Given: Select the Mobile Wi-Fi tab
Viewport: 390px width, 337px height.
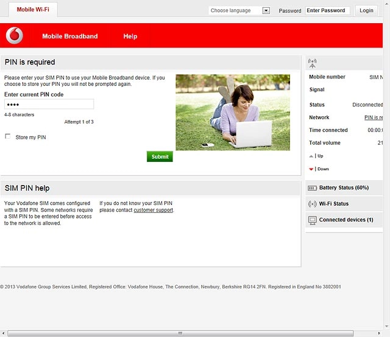Looking at the screenshot, I should click(33, 10).
